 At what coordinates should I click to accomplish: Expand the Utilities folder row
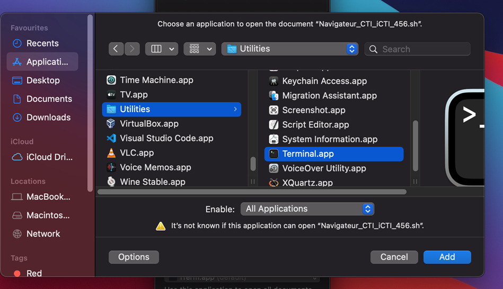tap(235, 109)
